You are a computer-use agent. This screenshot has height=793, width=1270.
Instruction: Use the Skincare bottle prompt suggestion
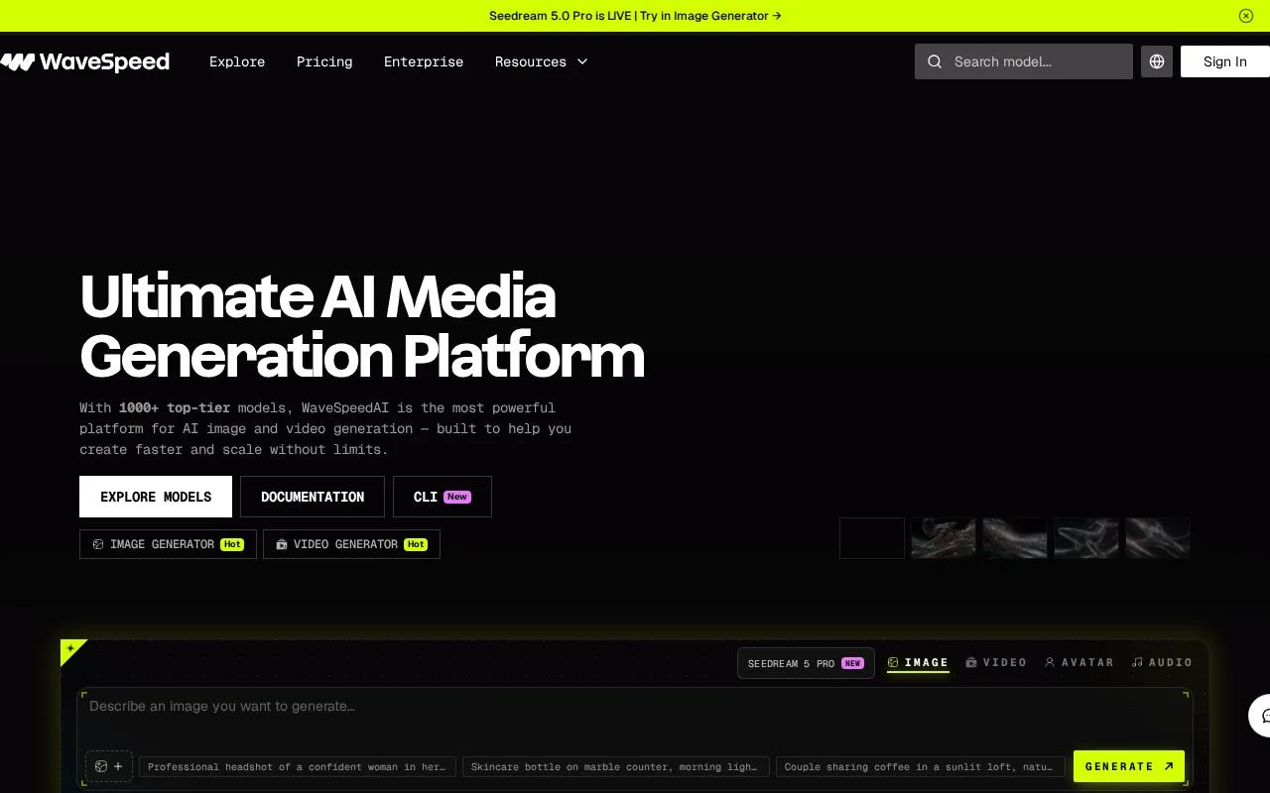point(615,766)
